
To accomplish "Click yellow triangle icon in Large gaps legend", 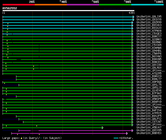I will (21, 138).
